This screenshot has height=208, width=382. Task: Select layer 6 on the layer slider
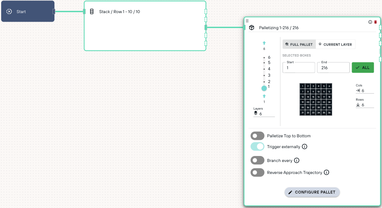tap(264, 57)
